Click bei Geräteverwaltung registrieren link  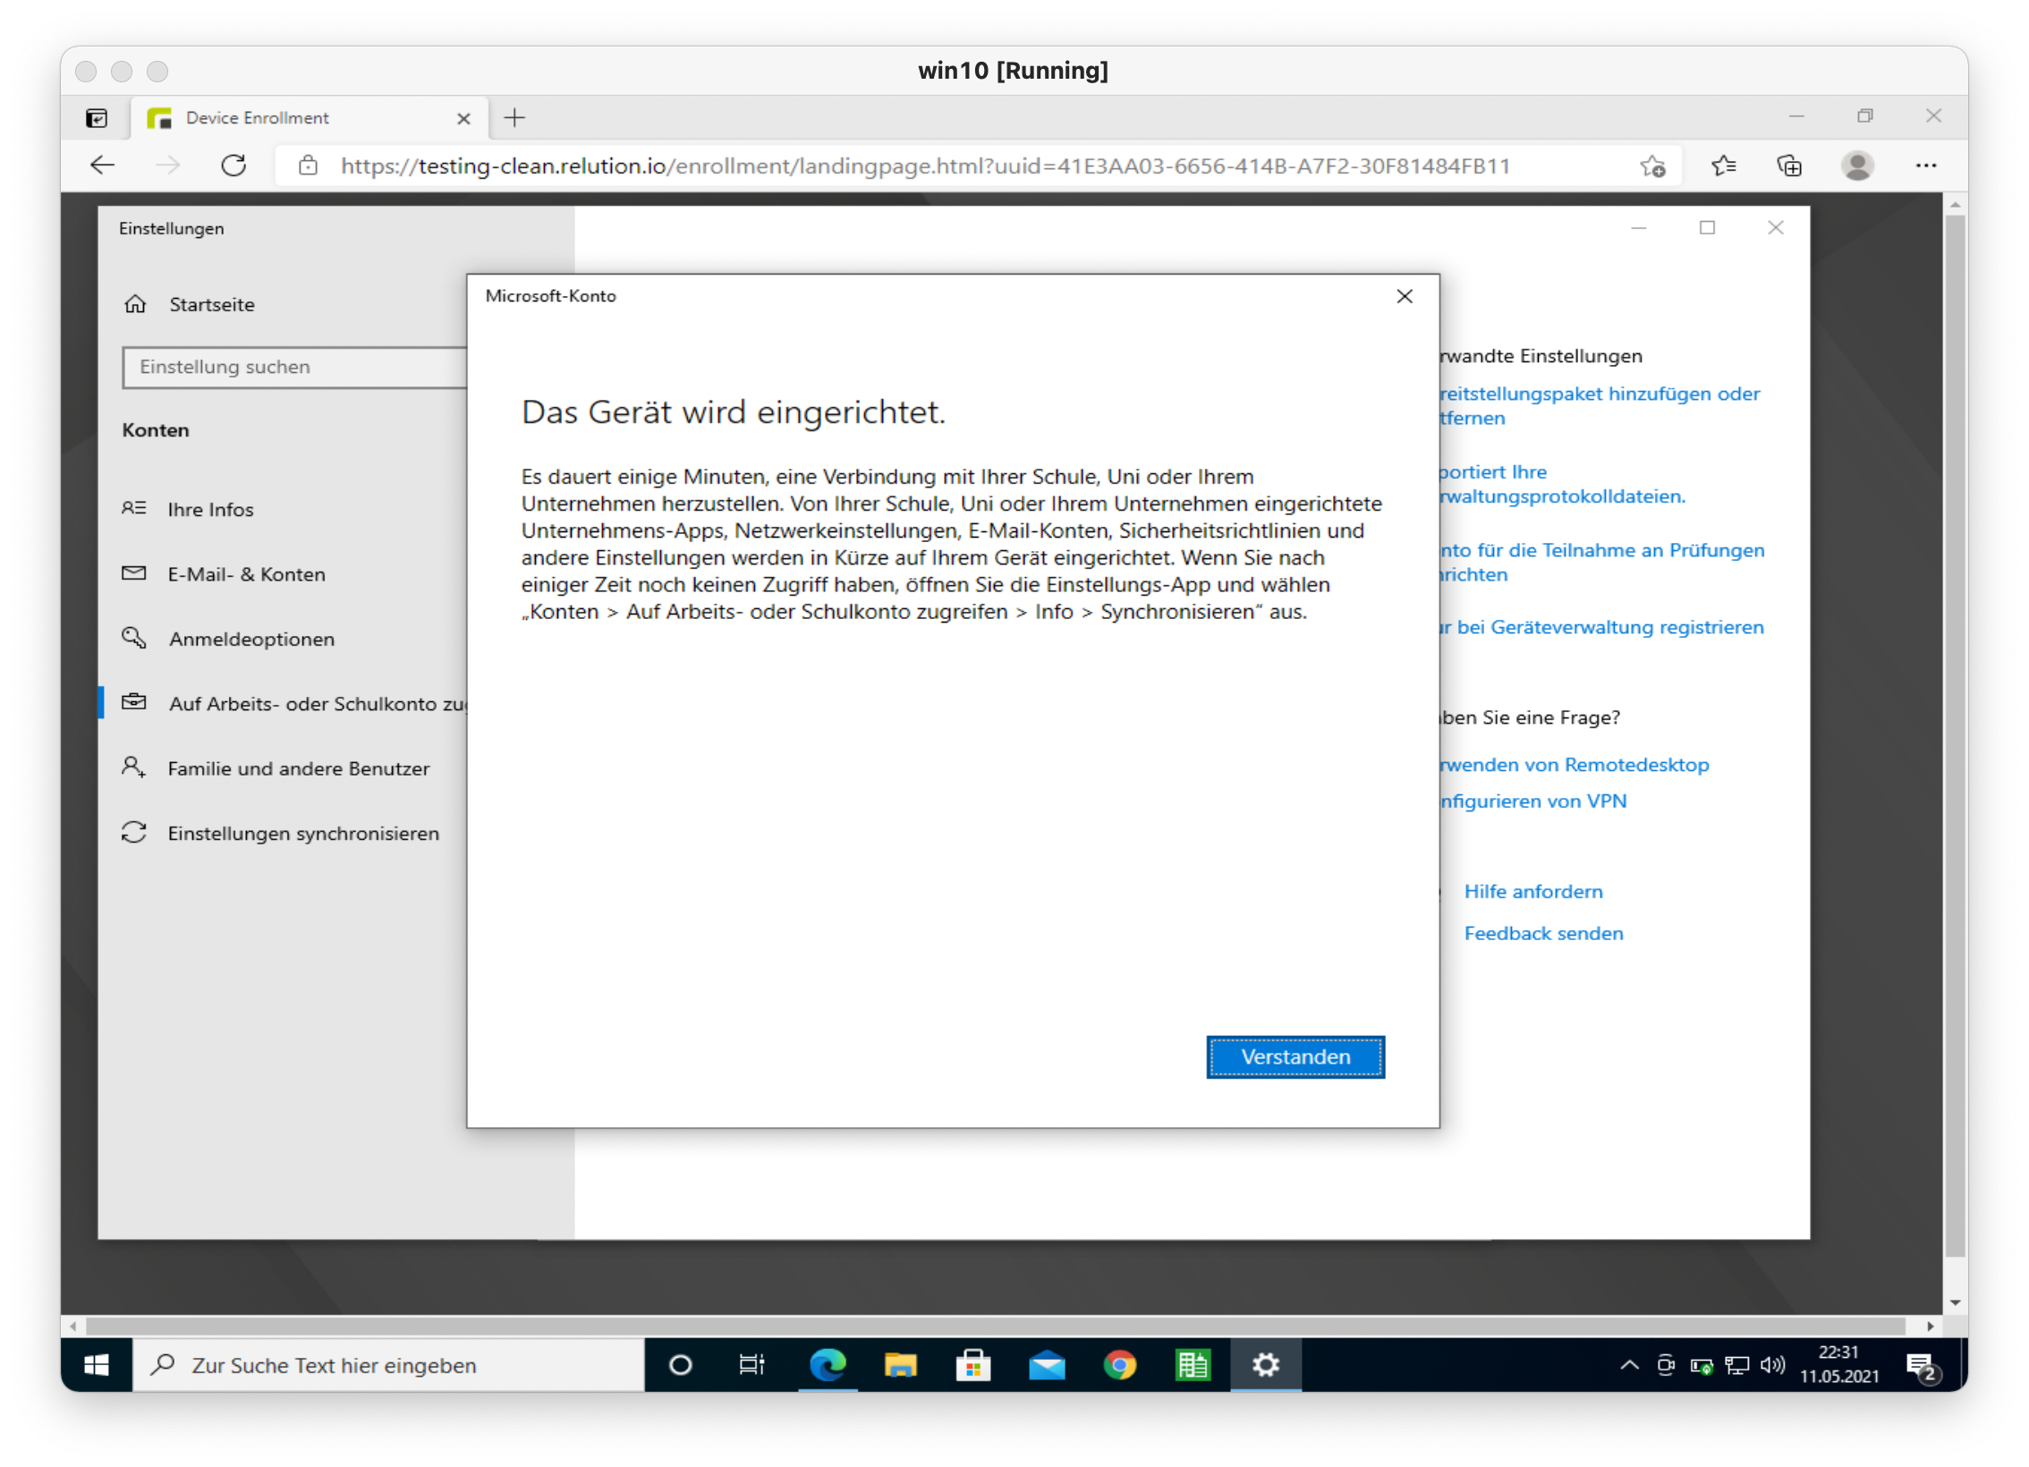click(x=1601, y=627)
